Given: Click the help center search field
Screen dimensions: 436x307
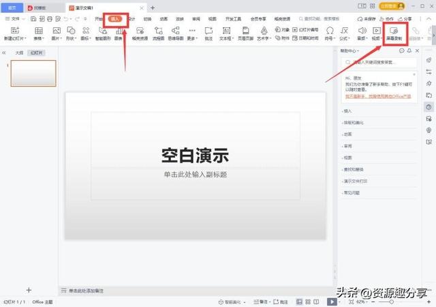Looking at the screenshot, I should point(379,62).
